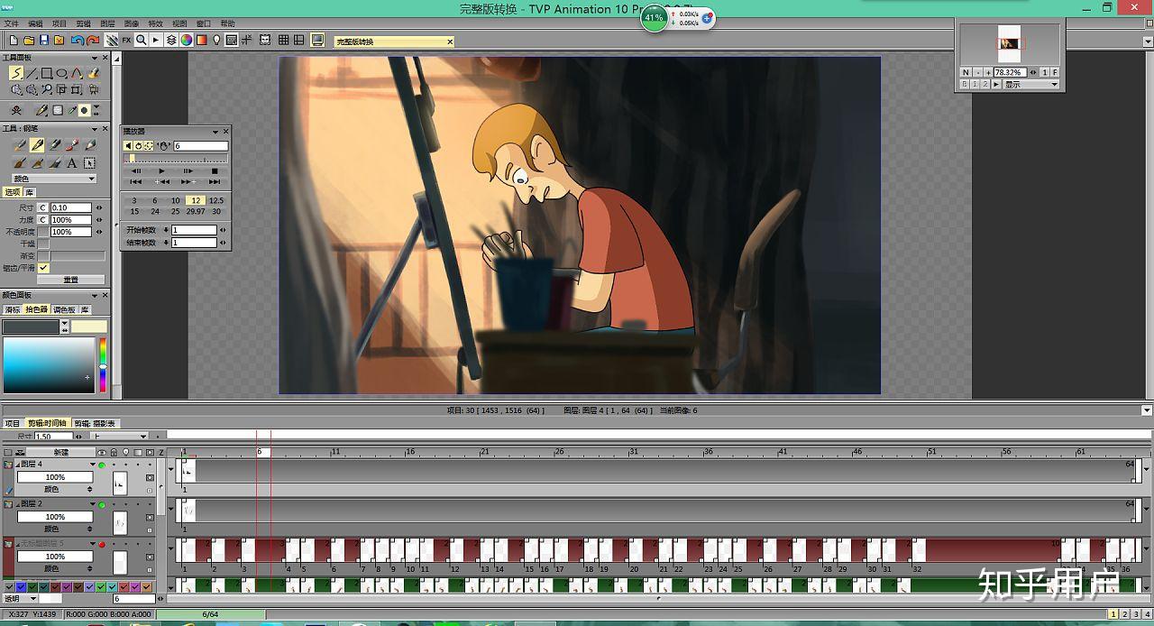The width and height of the screenshot is (1154, 626).
Task: Collapse 图层 4 timeline track arrow
Action: [x=170, y=469]
